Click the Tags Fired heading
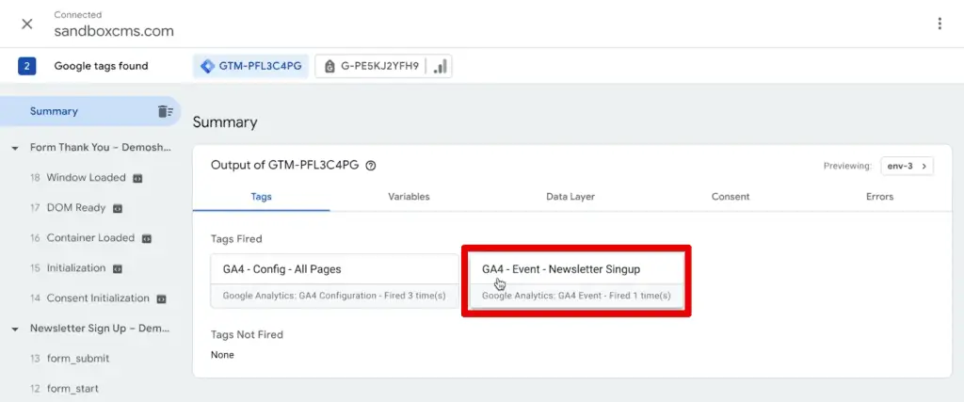Image resolution: width=964 pixels, height=402 pixels. [x=236, y=239]
